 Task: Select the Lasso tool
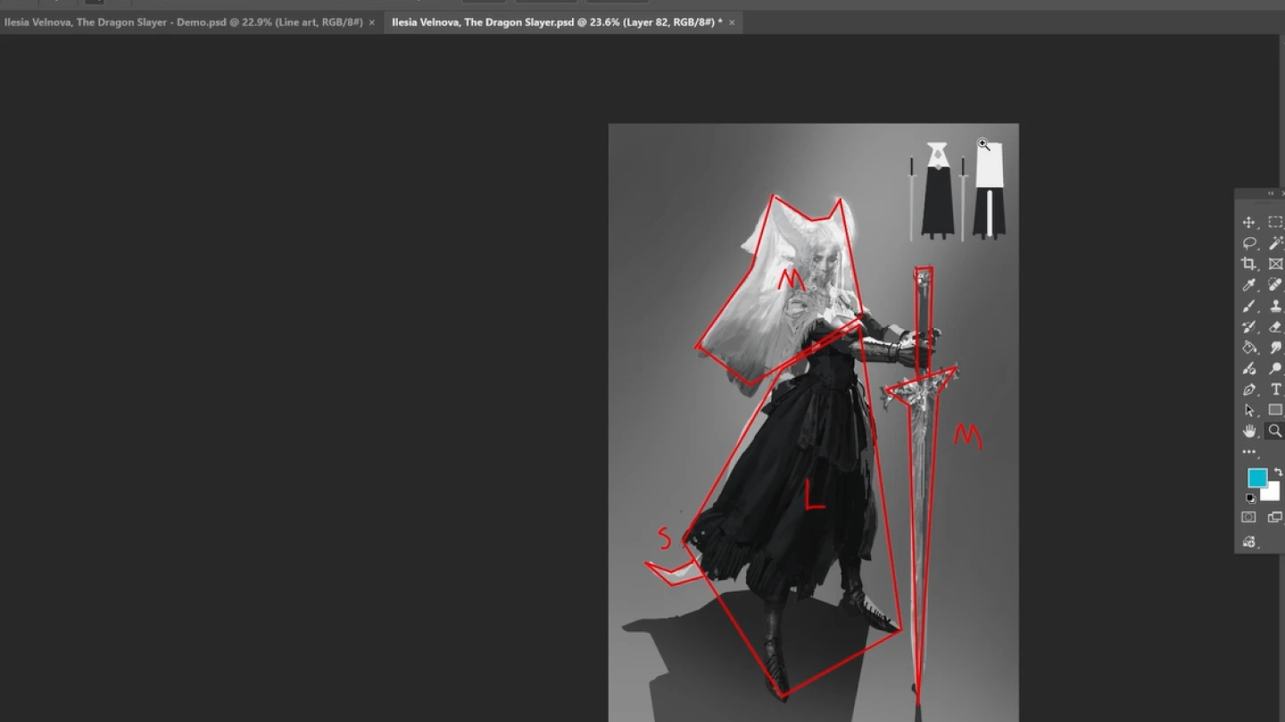click(1249, 242)
